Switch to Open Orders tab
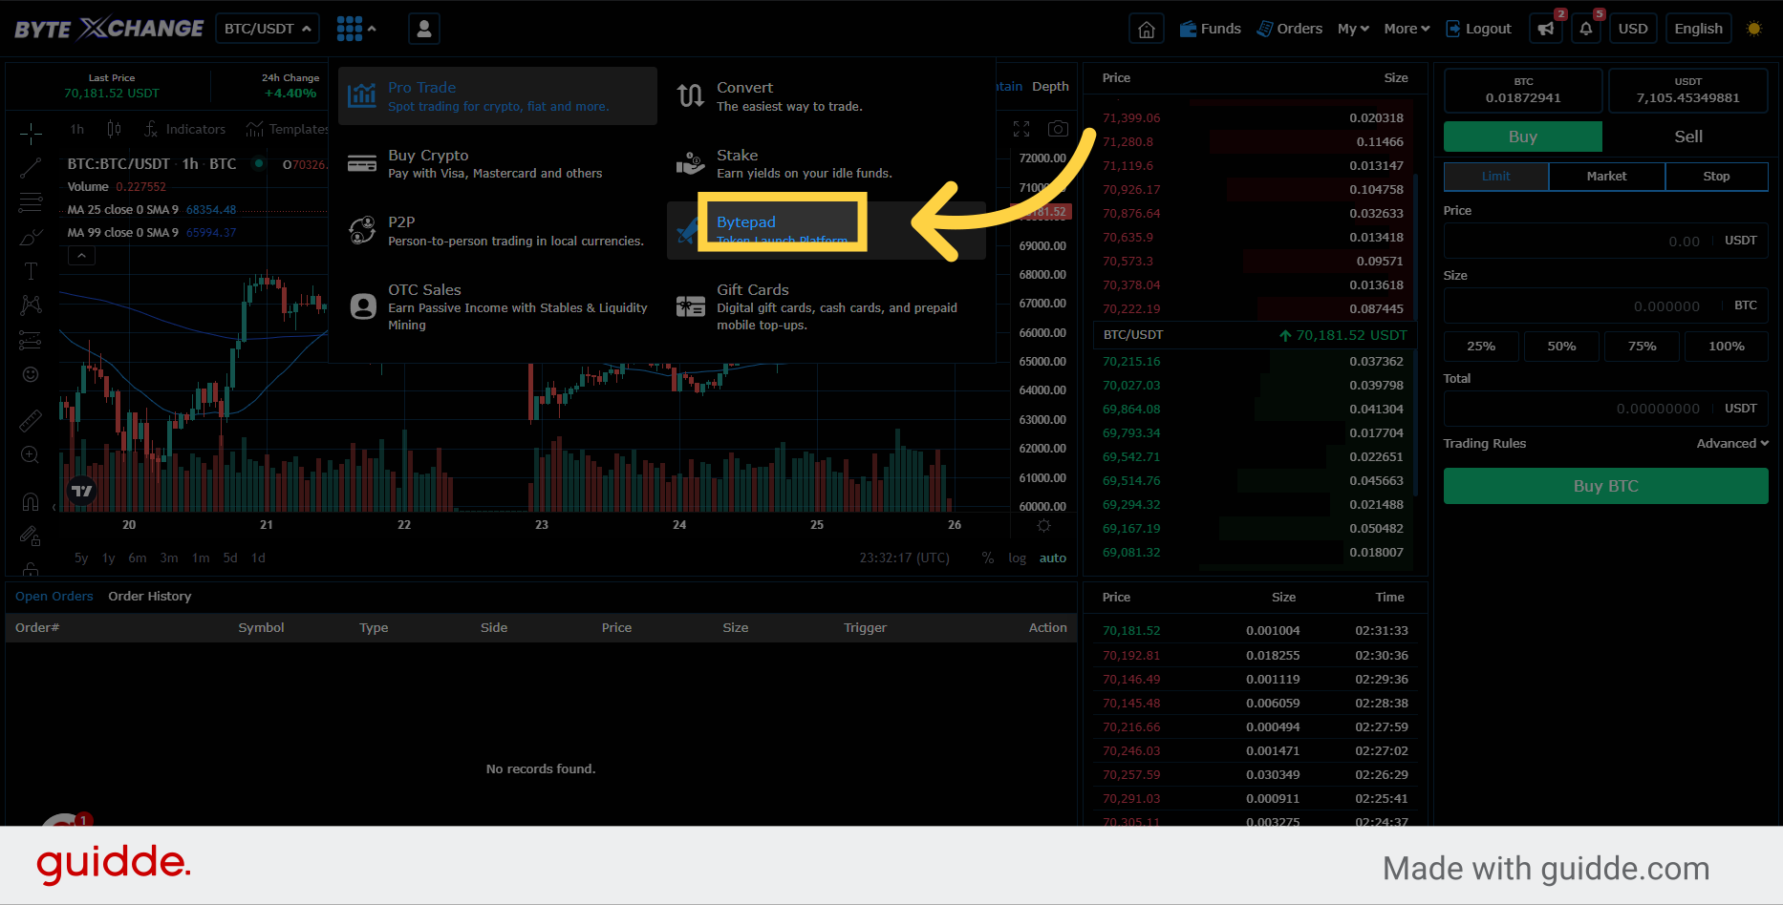 [54, 597]
